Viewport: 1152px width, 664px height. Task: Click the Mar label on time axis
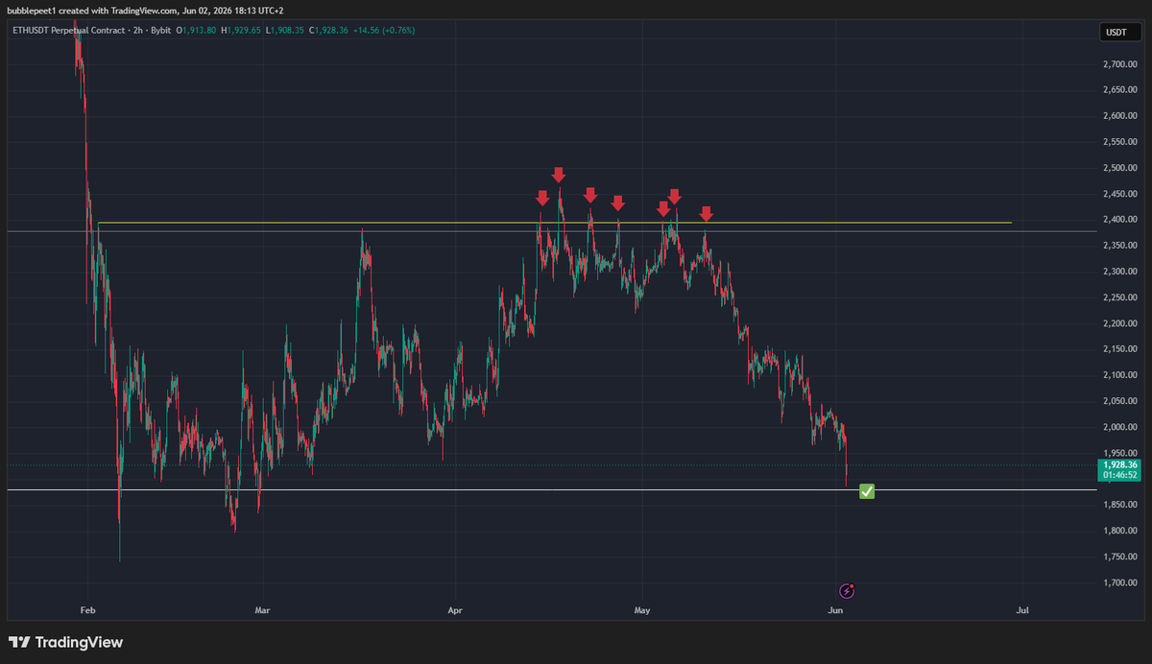262,609
